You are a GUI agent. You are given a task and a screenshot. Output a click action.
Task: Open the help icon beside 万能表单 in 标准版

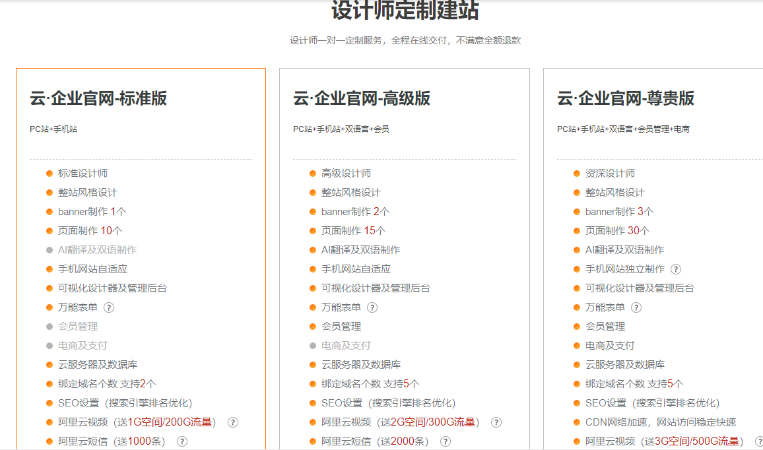click(108, 307)
